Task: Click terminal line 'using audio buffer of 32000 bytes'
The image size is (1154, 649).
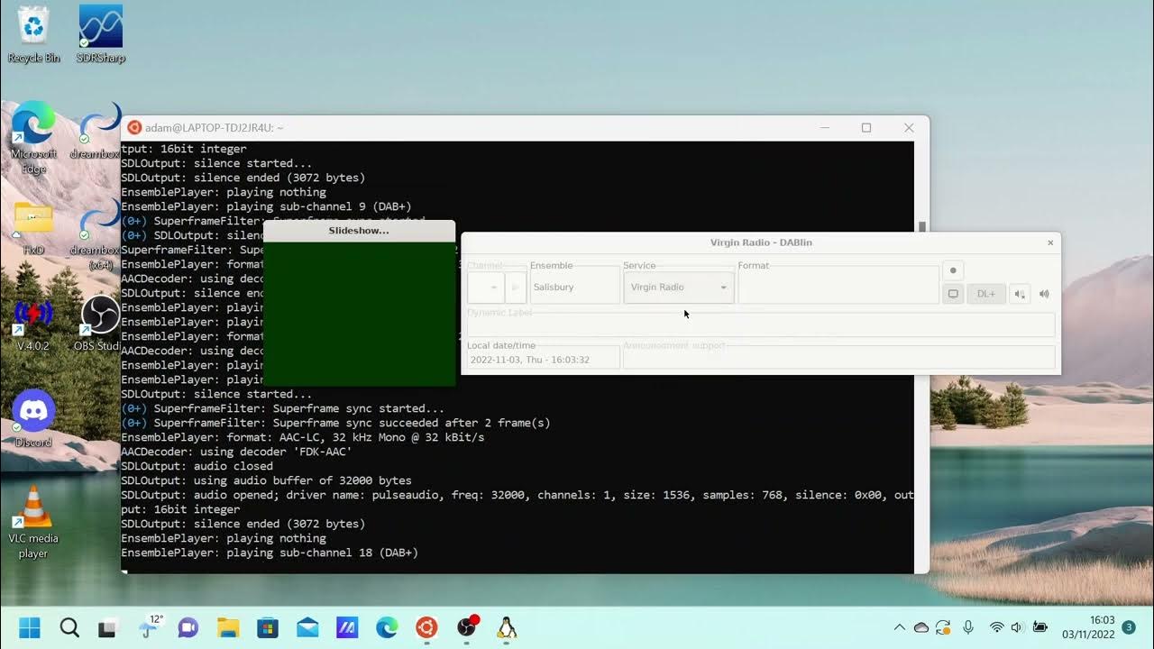Action: click(x=266, y=480)
